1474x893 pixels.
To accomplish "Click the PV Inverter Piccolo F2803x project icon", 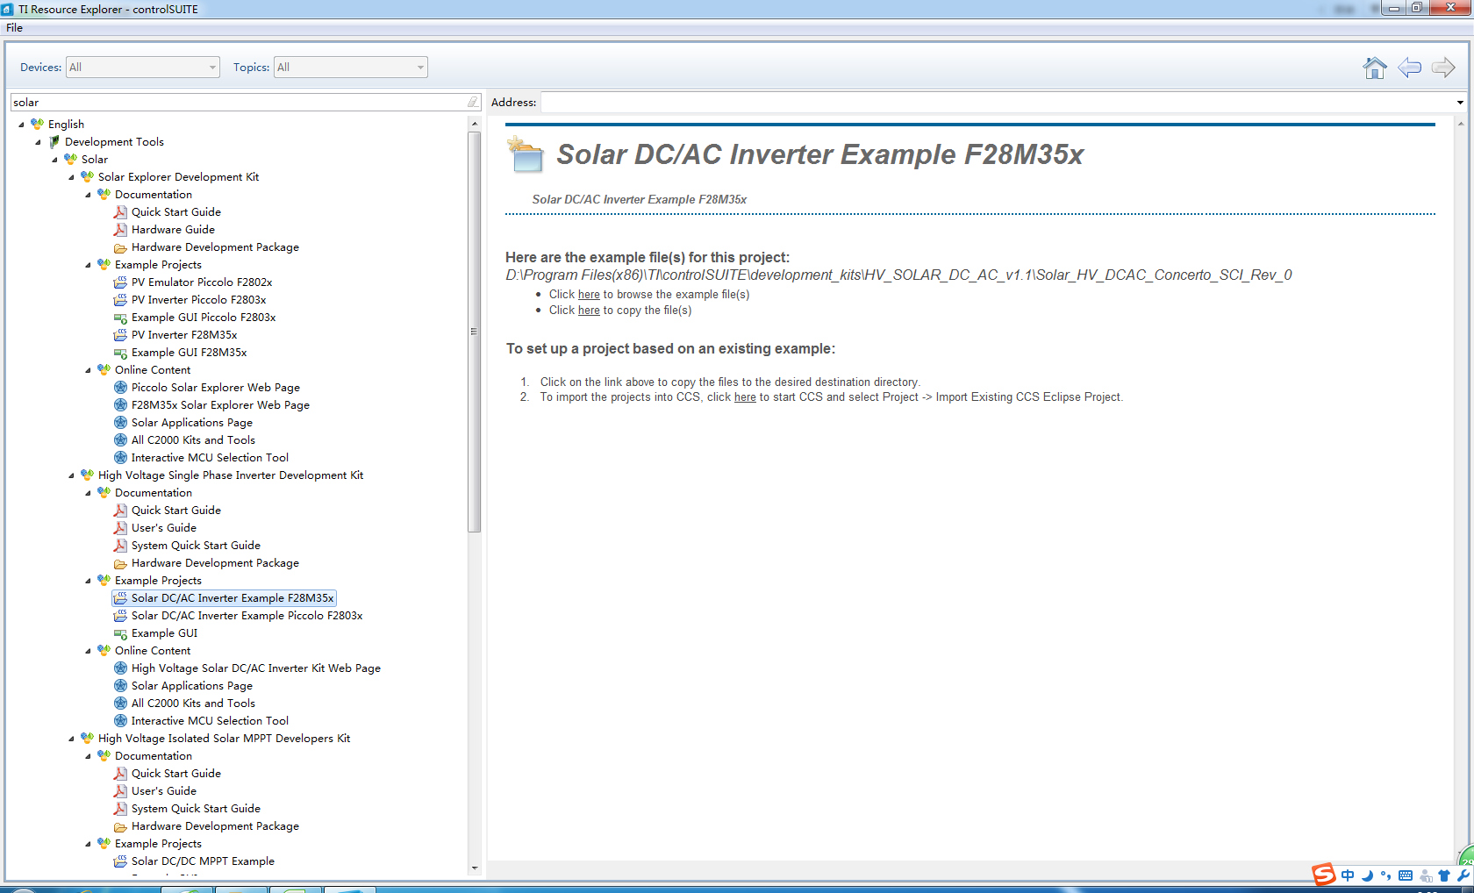I will 120,300.
